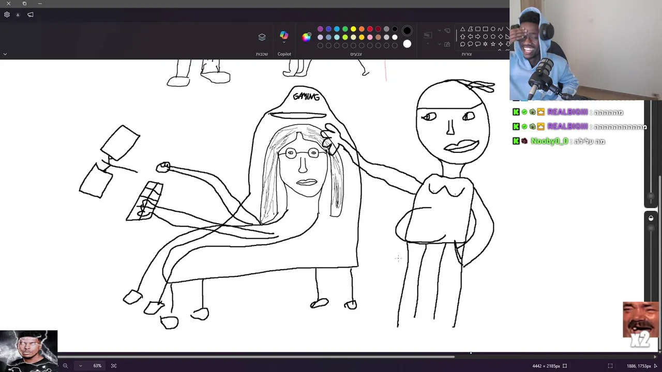The height and width of the screenshot is (372, 662).
Task: Click Nooby0_0 username in chat
Action: (549, 141)
